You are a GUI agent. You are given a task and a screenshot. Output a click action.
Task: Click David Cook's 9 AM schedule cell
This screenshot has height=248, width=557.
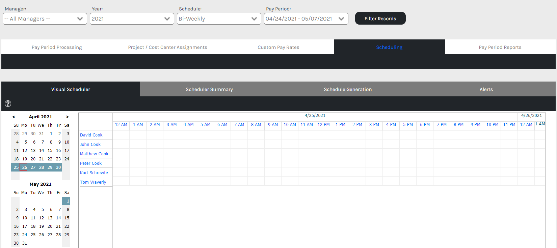point(273,135)
